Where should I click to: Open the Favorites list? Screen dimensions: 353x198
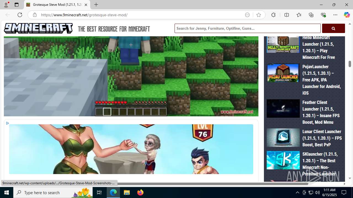[x=299, y=15]
